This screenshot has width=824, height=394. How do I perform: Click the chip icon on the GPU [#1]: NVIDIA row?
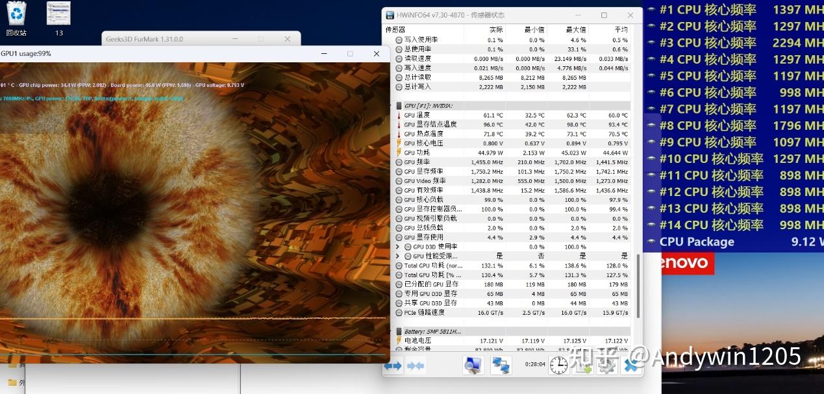pyautogui.click(x=399, y=105)
